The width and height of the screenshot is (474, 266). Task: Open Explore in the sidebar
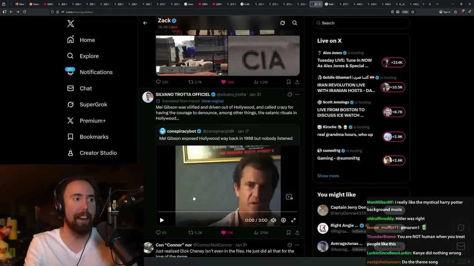pos(83,56)
